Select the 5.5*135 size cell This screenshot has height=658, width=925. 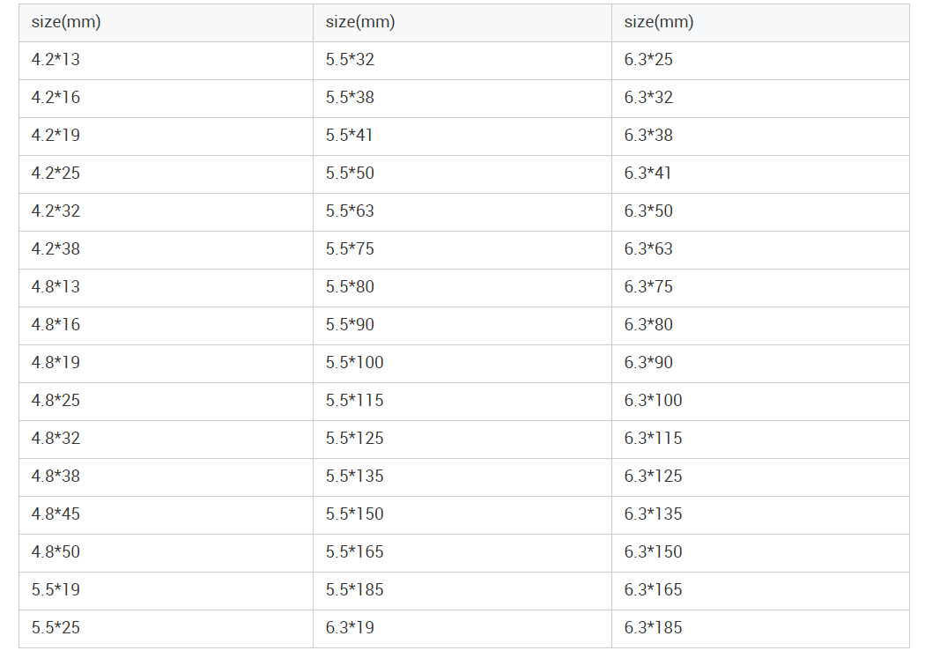click(x=354, y=477)
